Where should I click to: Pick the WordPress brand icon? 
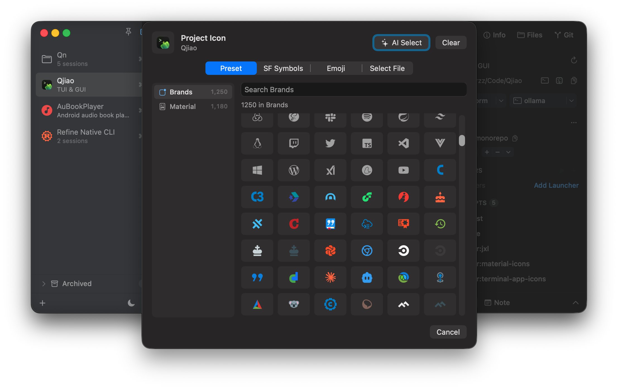point(294,170)
